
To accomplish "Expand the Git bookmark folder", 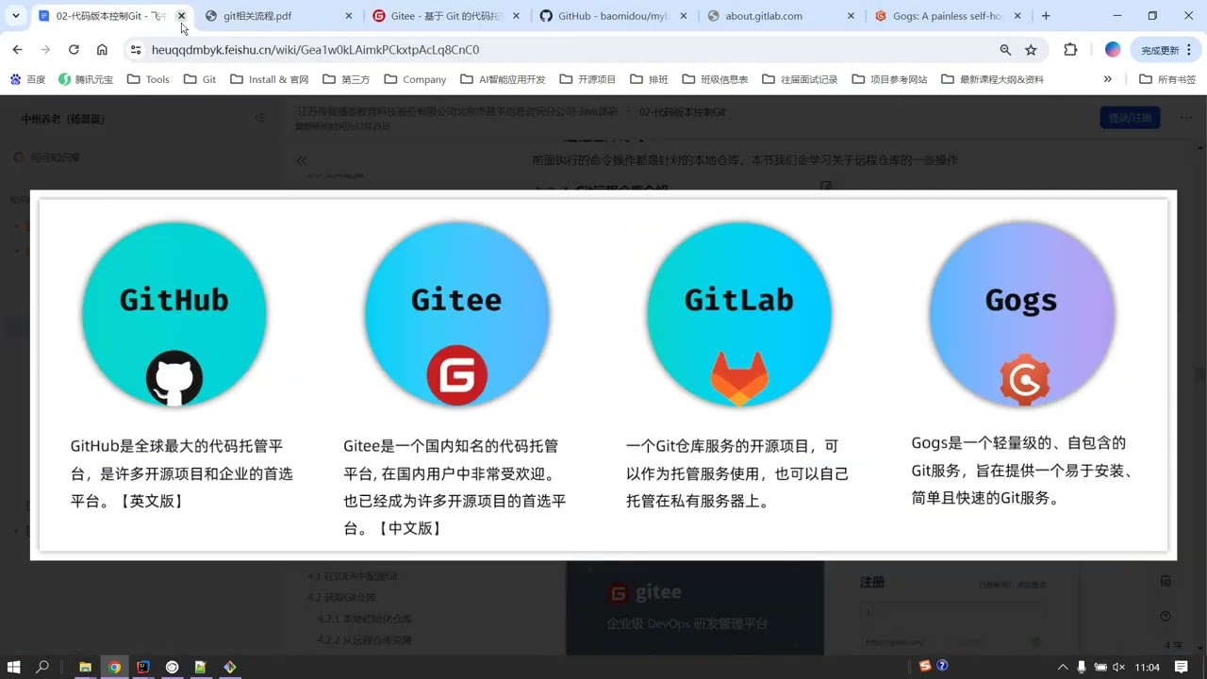I will [x=200, y=79].
